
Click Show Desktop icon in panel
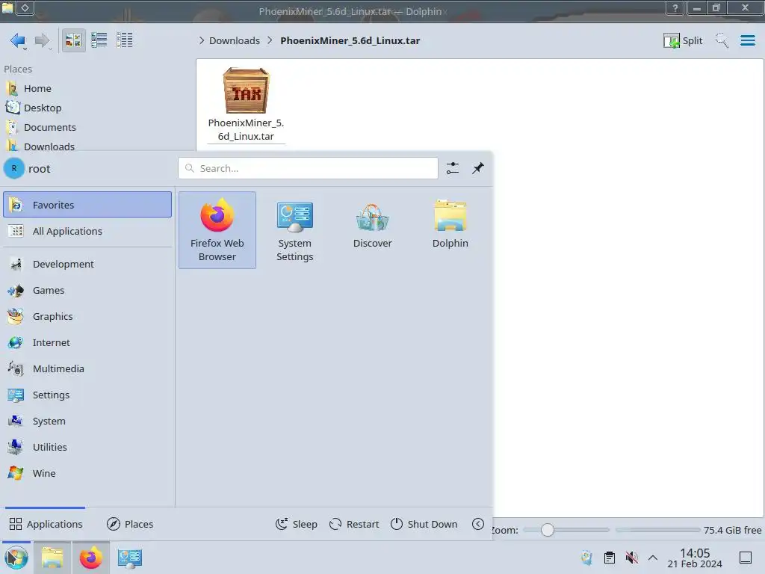(746, 558)
